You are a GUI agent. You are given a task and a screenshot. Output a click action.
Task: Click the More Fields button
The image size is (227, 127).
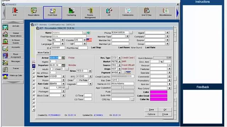coord(43,53)
